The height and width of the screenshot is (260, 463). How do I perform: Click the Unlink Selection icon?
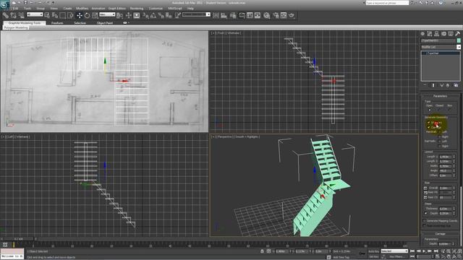click(x=13, y=15)
